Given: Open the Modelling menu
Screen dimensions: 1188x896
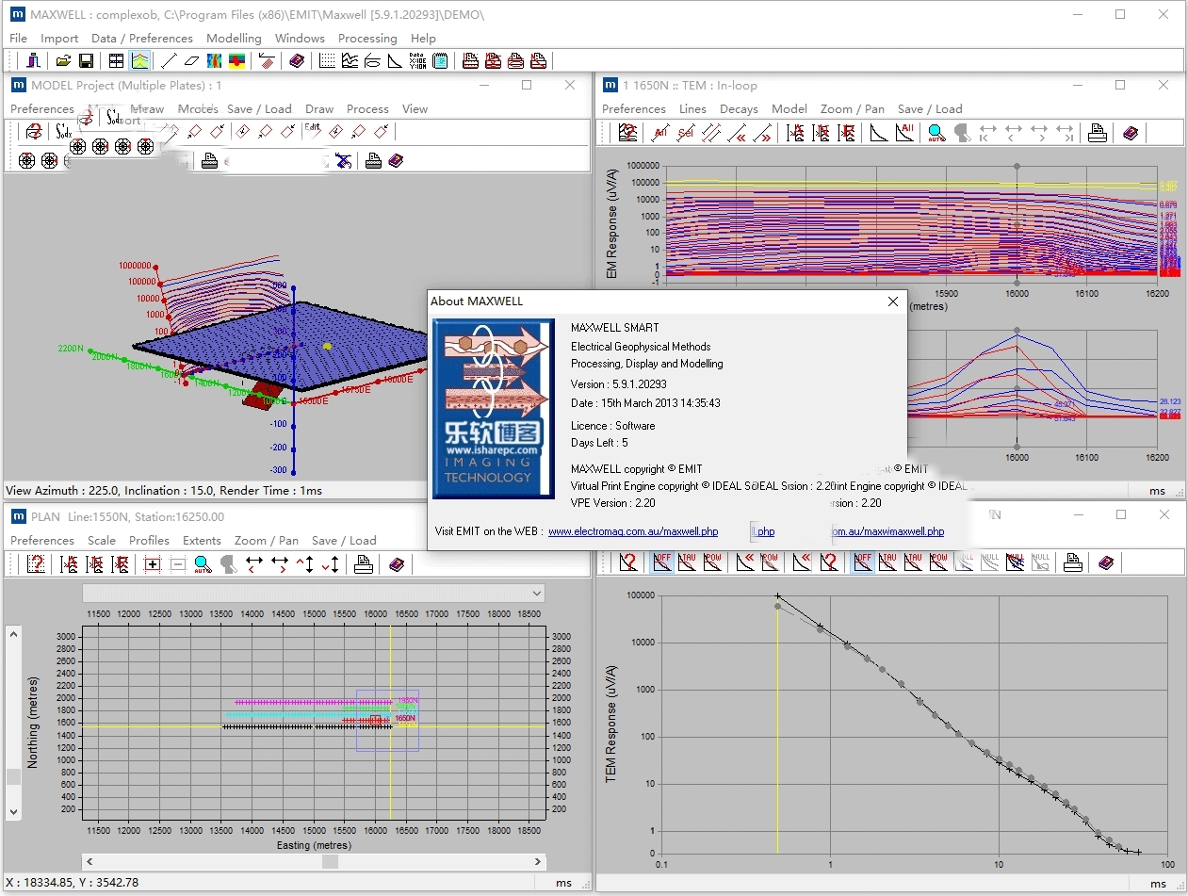Looking at the screenshot, I should pos(234,39).
